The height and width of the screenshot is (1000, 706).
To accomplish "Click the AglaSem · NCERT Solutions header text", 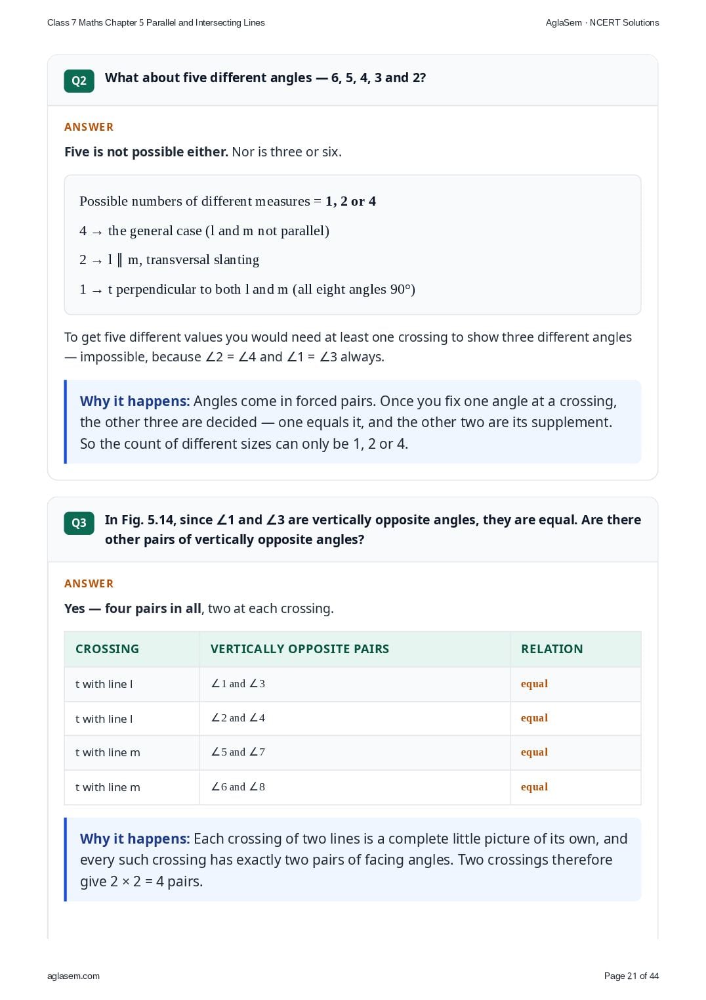I will click(x=602, y=22).
